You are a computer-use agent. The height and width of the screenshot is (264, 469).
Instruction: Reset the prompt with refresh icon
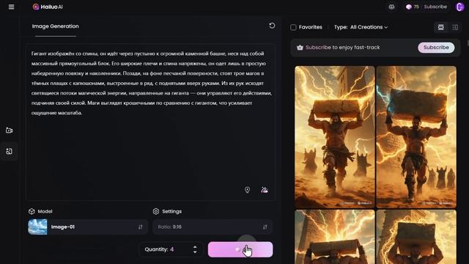coord(272,26)
